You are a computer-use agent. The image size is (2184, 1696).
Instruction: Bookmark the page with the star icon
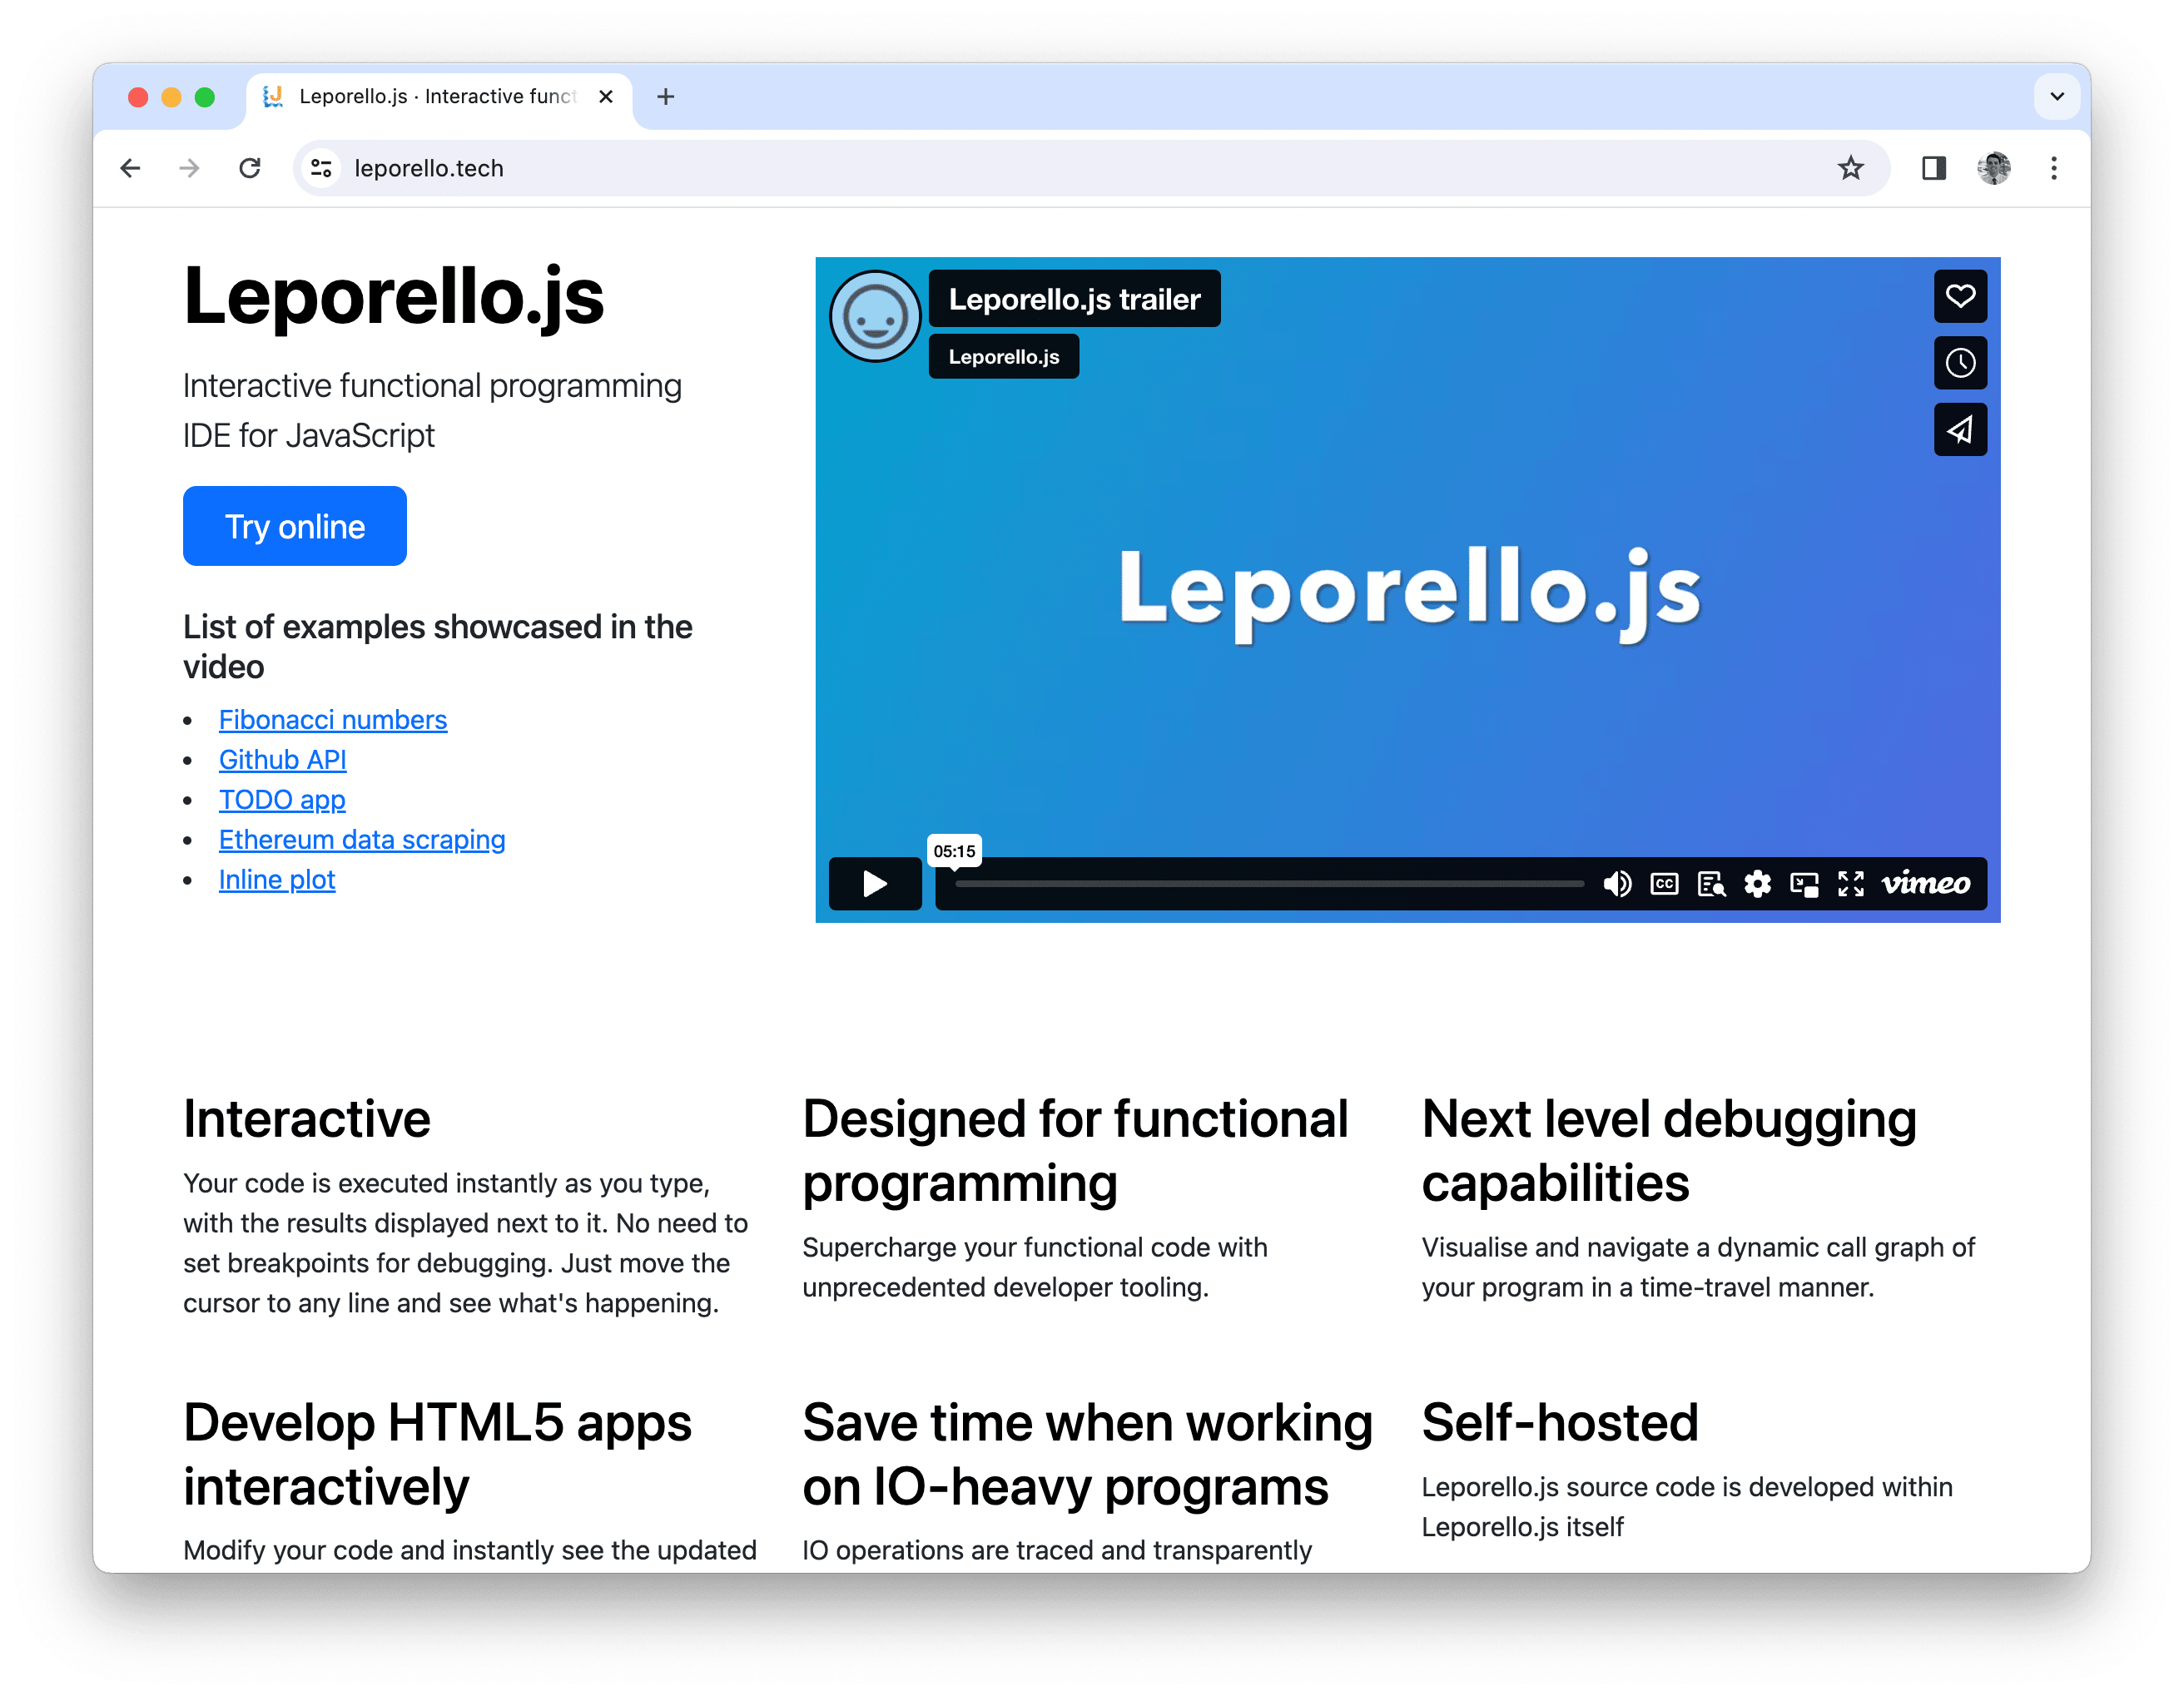[x=1852, y=168]
